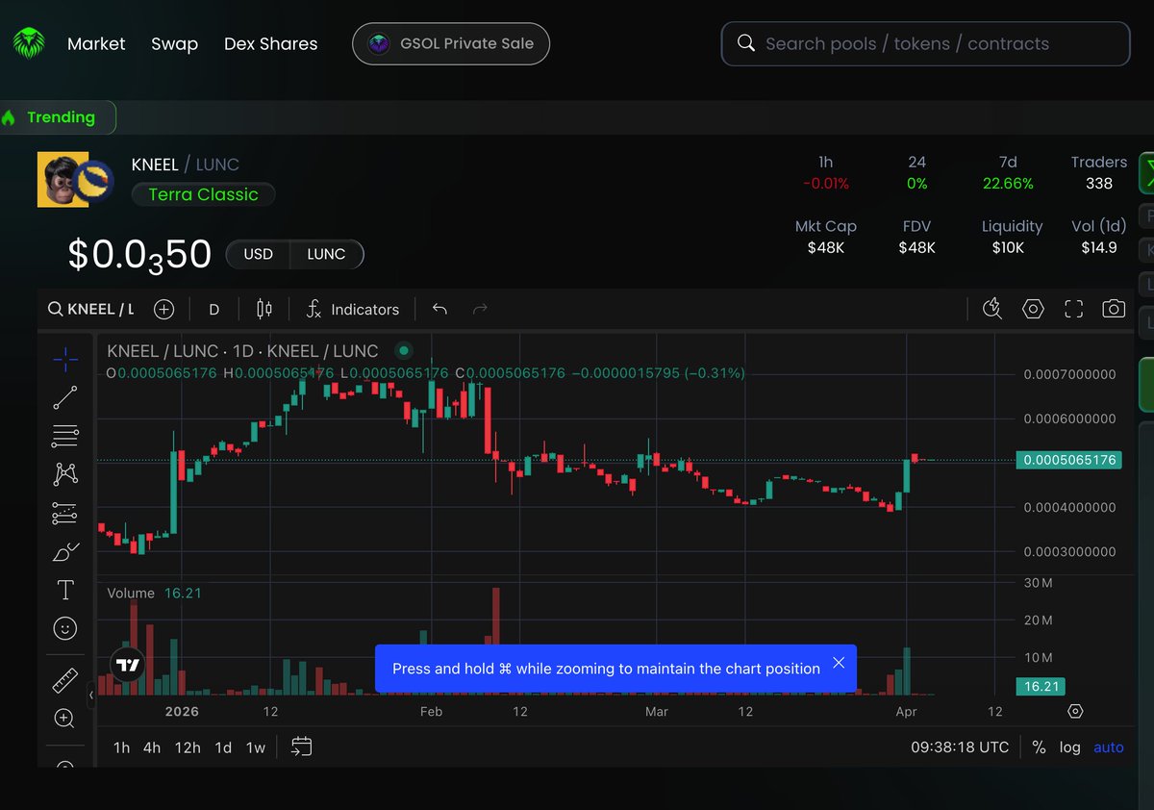Select the trend line drawing tool
The image size is (1154, 810).
[x=65, y=397]
